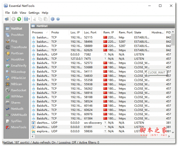The height and width of the screenshot is (146, 178).
Task: Open the TraceRoute tool
Action: click(x=16, y=47)
